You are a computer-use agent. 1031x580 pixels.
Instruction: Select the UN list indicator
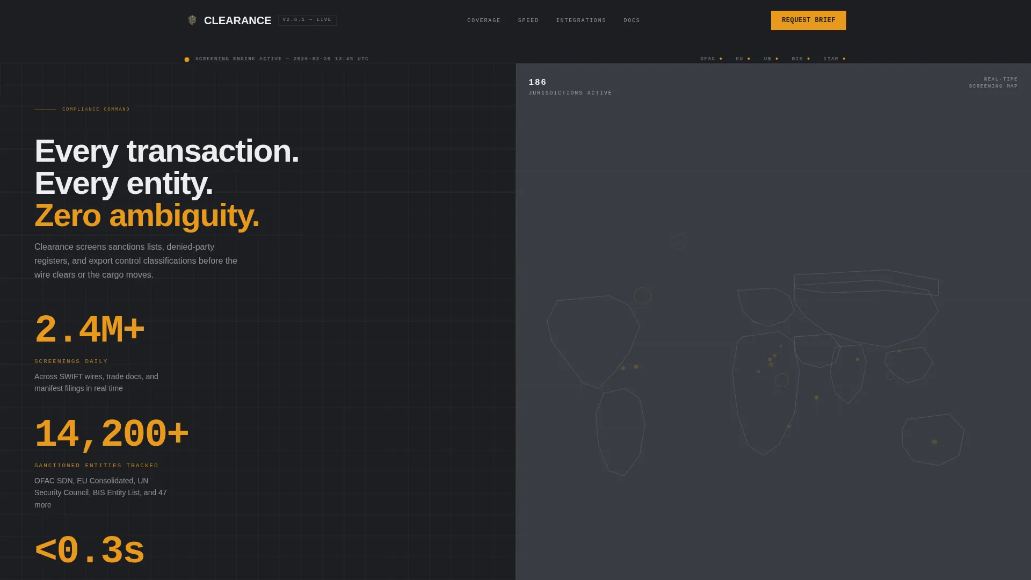click(x=771, y=59)
